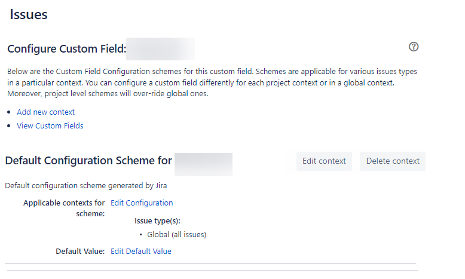Click the Configure Custom Field heading
The width and height of the screenshot is (465, 279).
coord(66,48)
